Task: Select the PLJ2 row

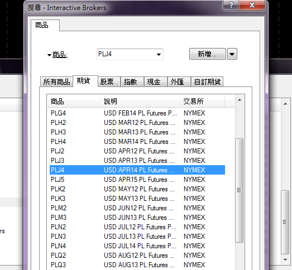Action: pyautogui.click(x=137, y=151)
